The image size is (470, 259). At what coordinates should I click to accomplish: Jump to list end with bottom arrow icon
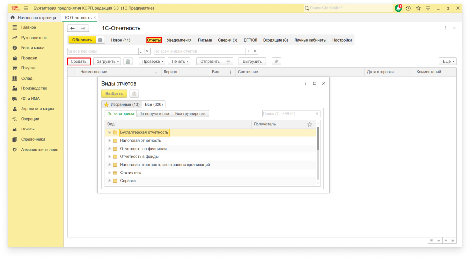point(453,241)
